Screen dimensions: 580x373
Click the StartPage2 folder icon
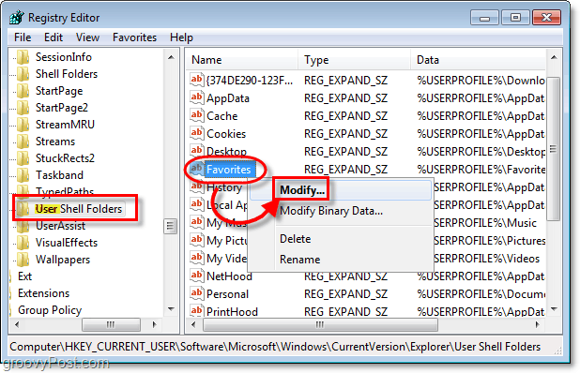[23, 108]
